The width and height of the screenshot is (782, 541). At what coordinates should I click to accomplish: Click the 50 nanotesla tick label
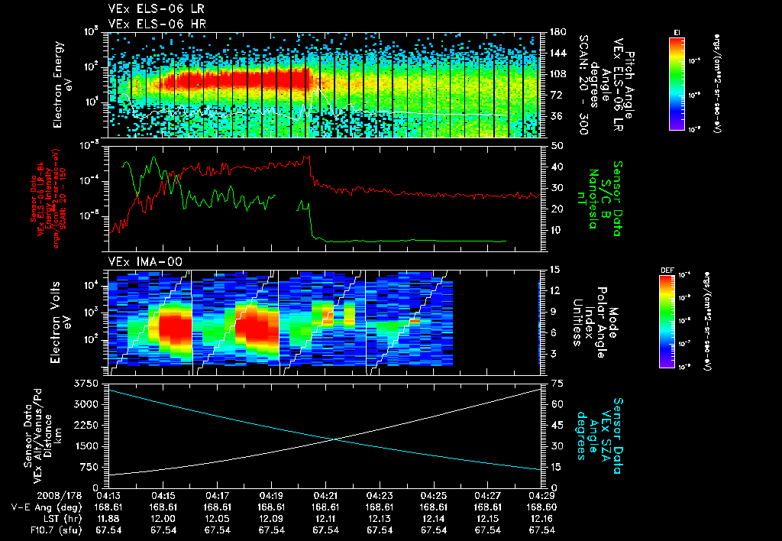pyautogui.click(x=557, y=146)
